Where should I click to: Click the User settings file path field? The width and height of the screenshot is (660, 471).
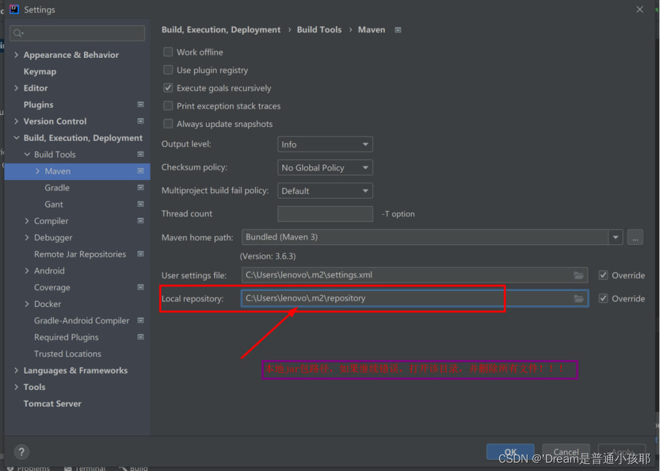pyautogui.click(x=415, y=275)
